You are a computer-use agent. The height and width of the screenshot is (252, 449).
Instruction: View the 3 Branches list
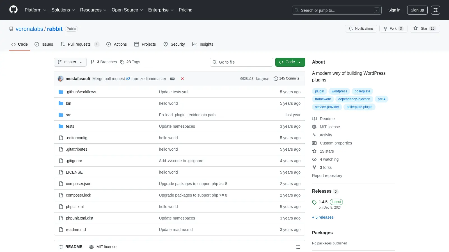click(104, 62)
